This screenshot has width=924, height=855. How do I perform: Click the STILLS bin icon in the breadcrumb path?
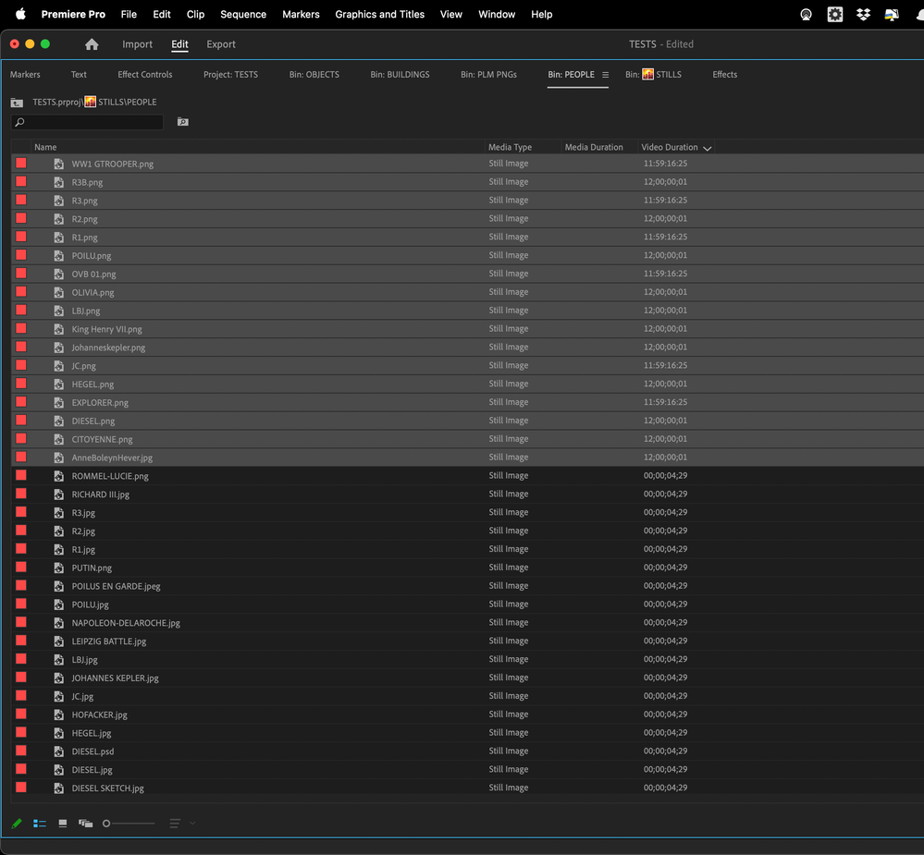pos(90,102)
